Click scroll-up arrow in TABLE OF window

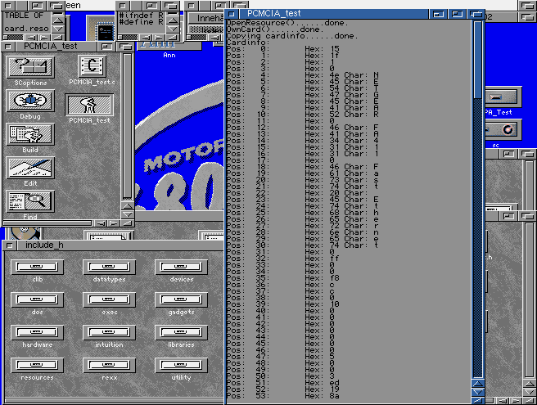[58, 20]
